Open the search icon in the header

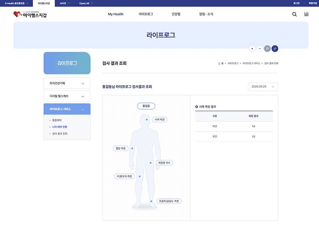pyautogui.click(x=294, y=14)
